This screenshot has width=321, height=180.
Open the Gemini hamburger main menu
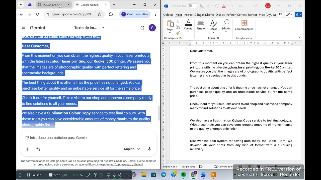(24, 28)
